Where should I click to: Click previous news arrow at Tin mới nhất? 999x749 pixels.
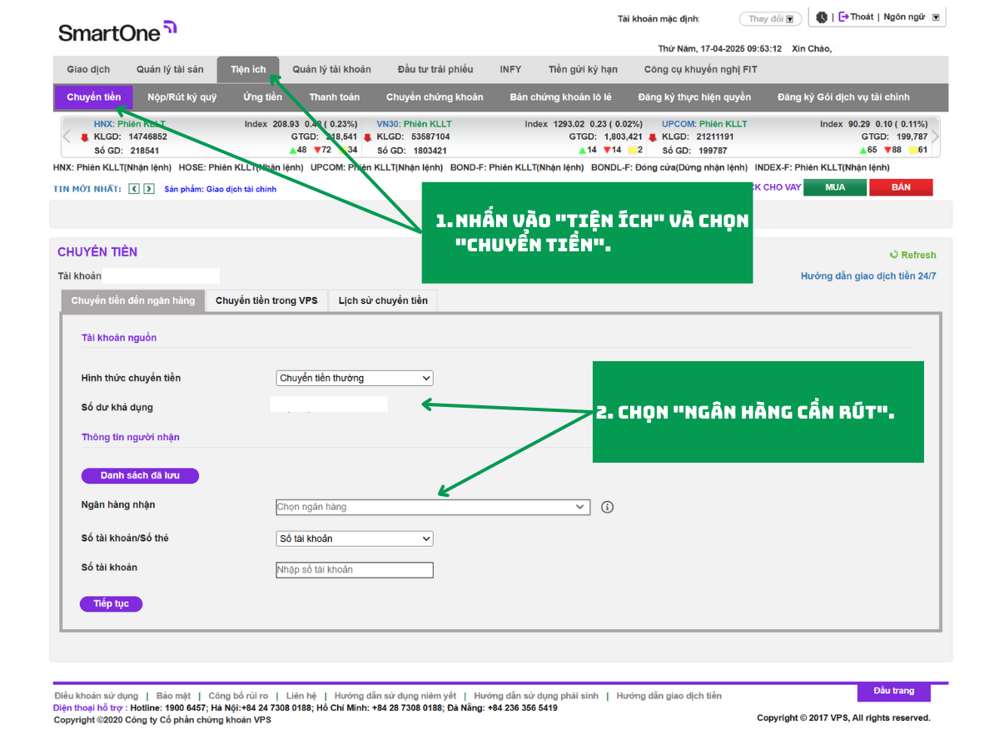pos(134,189)
